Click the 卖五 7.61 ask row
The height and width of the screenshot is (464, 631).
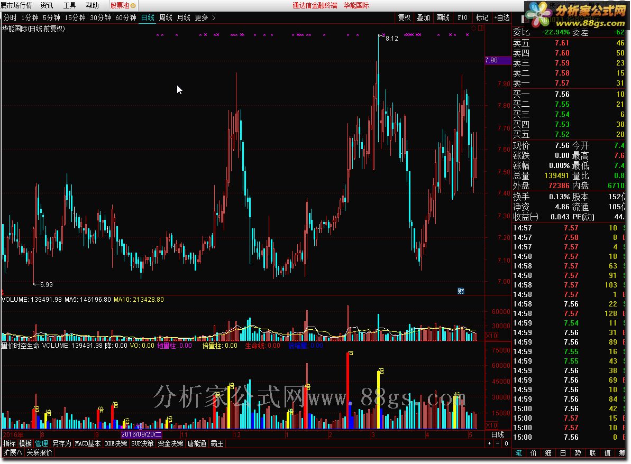568,43
